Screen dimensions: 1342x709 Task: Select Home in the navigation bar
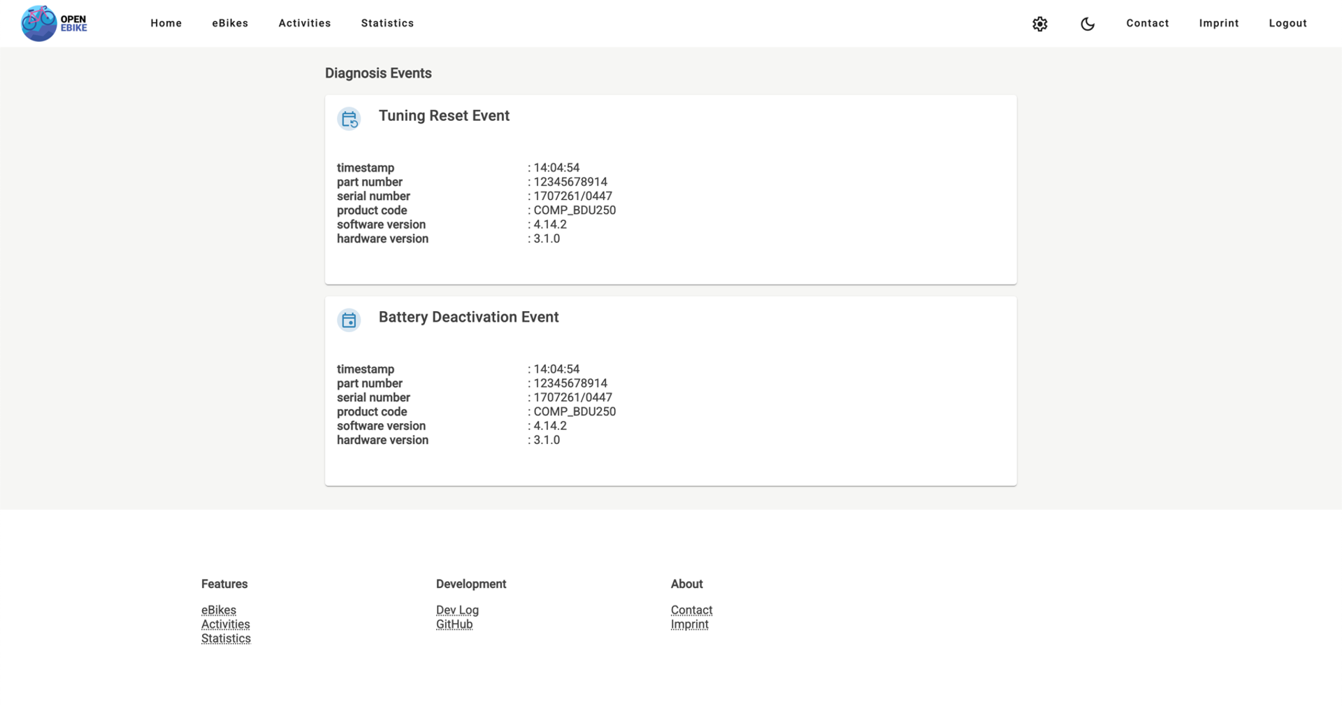point(166,23)
